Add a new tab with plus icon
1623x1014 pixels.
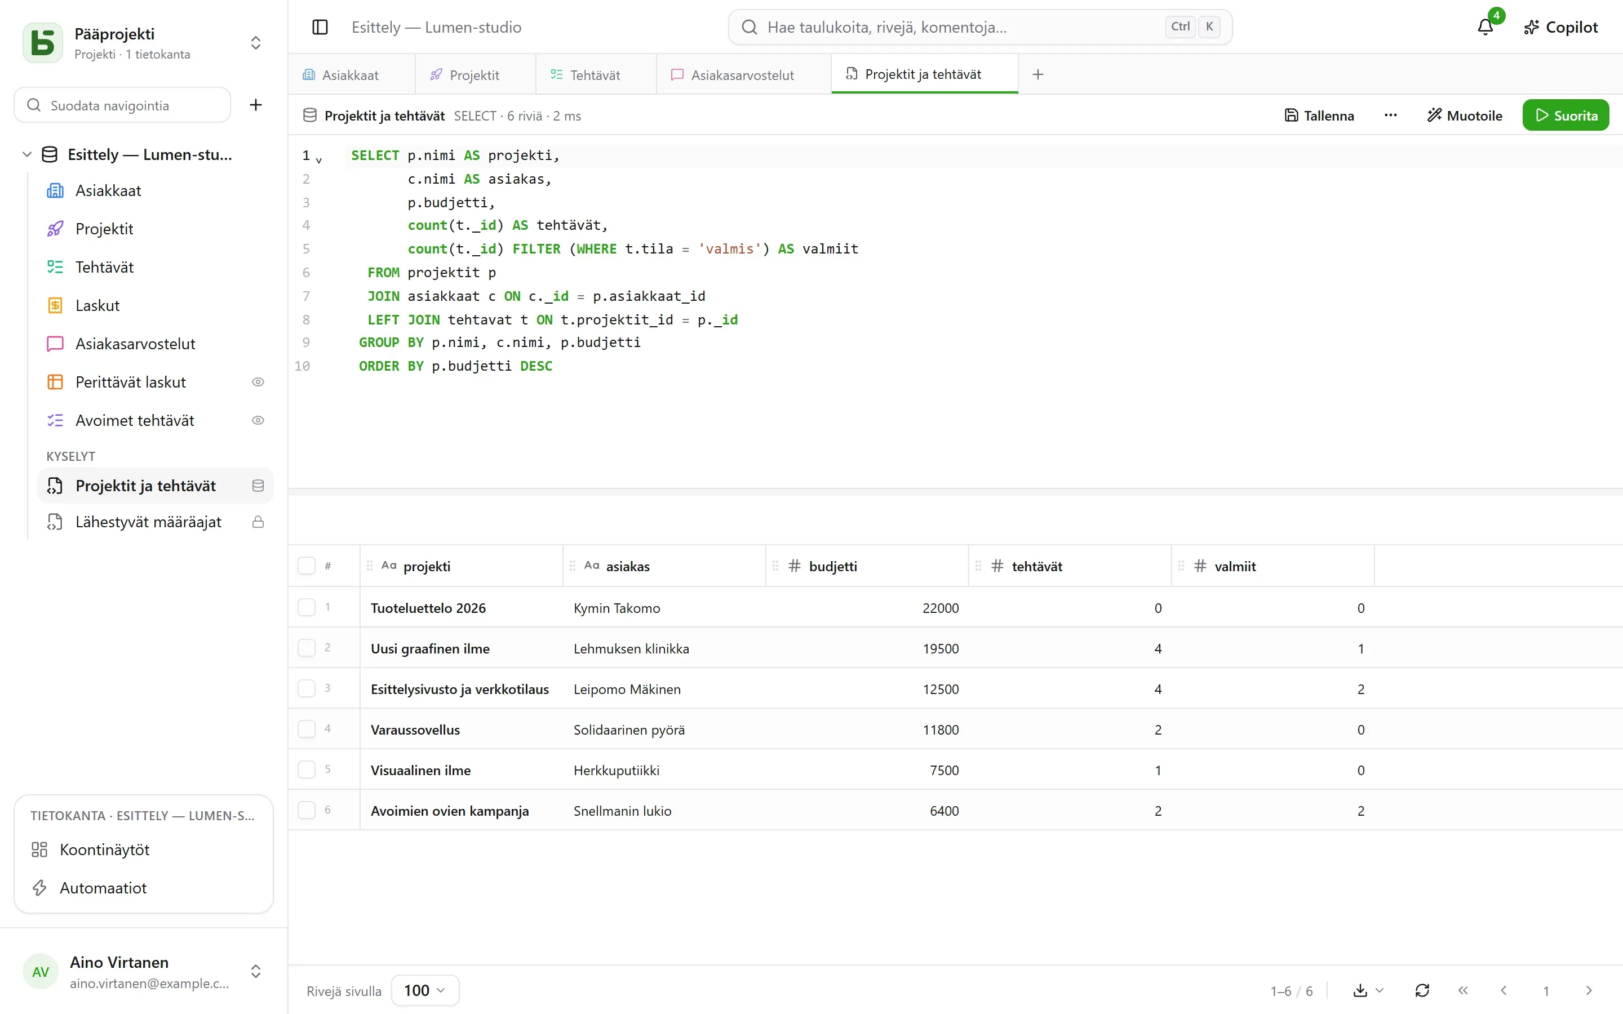(x=1037, y=74)
